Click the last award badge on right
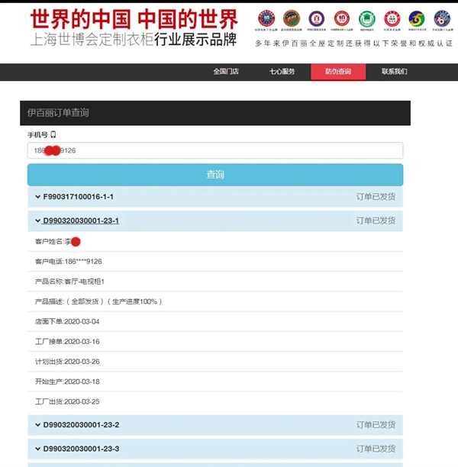The image size is (458, 467). (442, 18)
